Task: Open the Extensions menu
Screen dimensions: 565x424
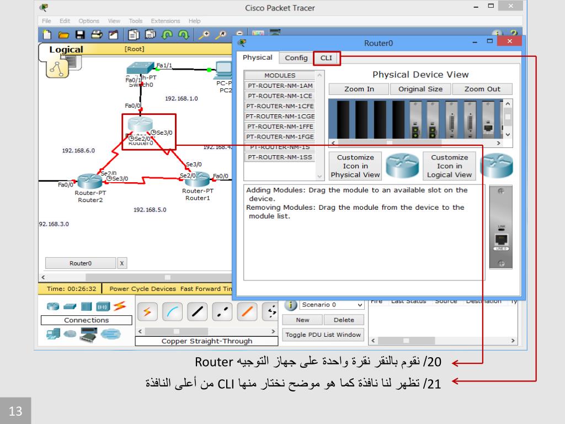Action: (166, 21)
